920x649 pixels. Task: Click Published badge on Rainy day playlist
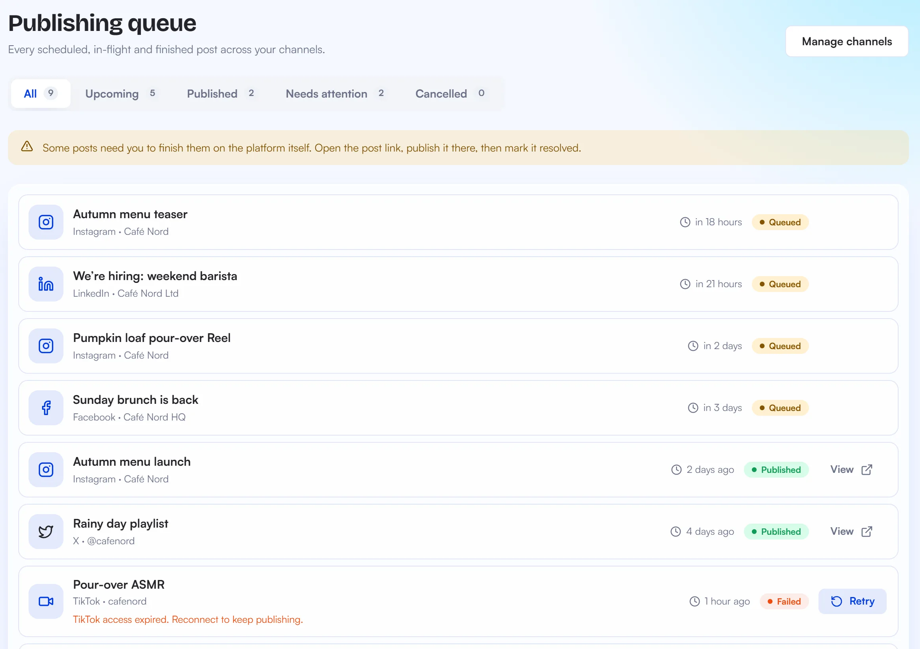coord(776,532)
